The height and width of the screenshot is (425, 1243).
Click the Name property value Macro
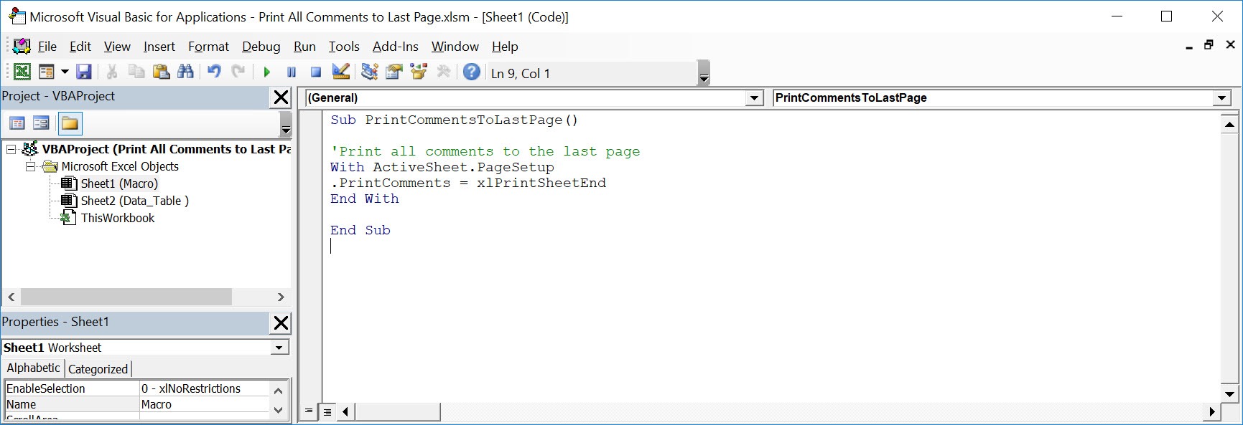coord(204,404)
